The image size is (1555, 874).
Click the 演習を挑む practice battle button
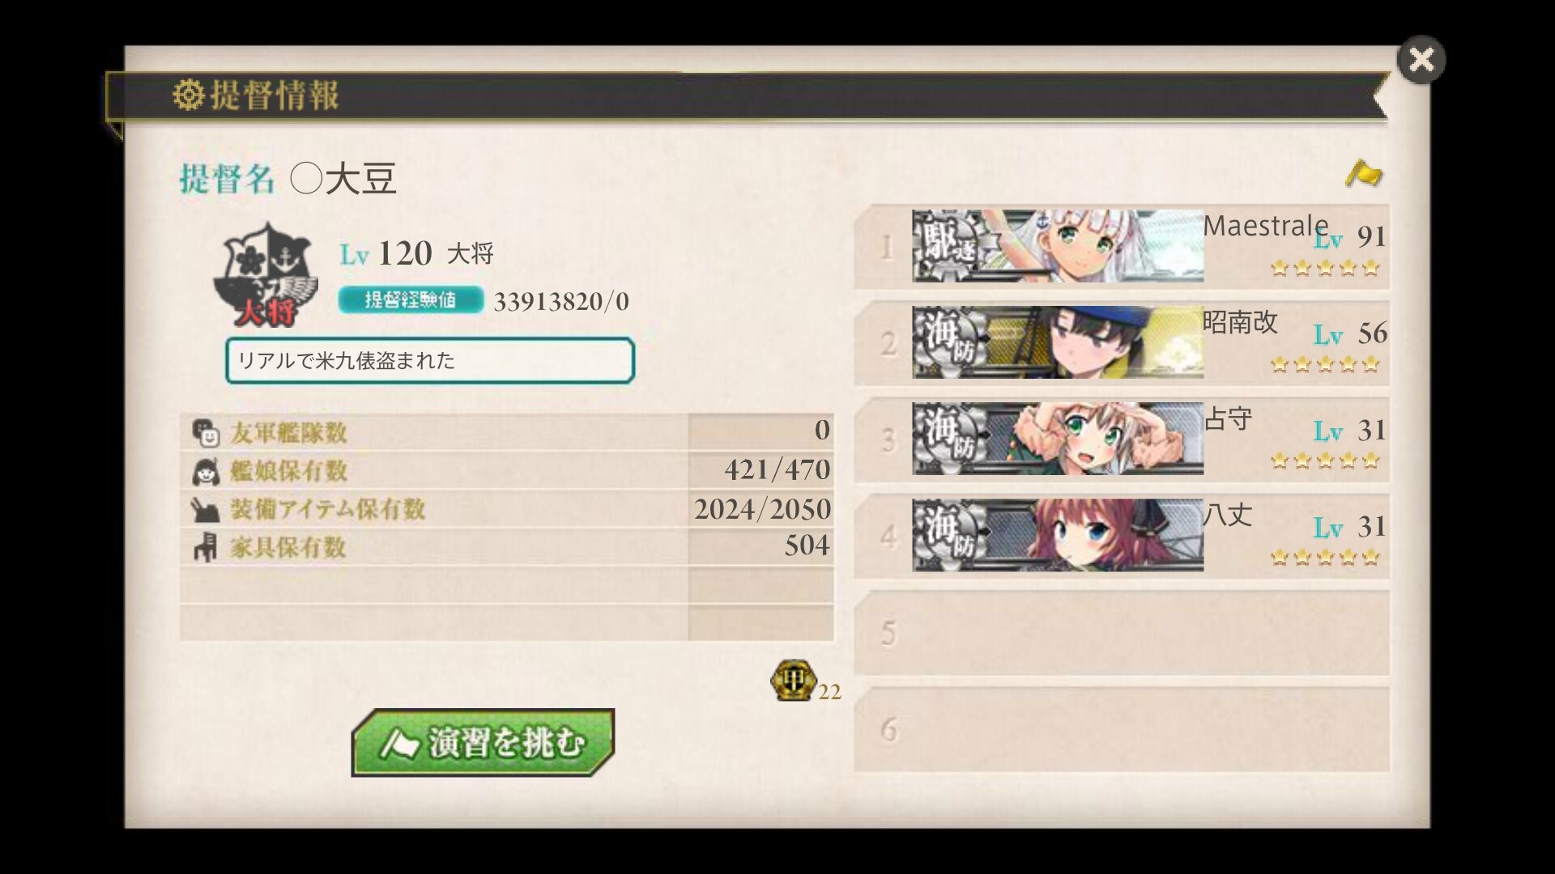click(x=484, y=742)
